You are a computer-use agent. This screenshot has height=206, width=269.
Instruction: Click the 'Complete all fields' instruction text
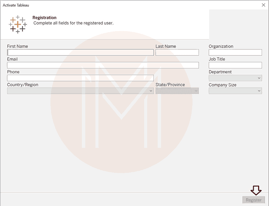point(73,23)
